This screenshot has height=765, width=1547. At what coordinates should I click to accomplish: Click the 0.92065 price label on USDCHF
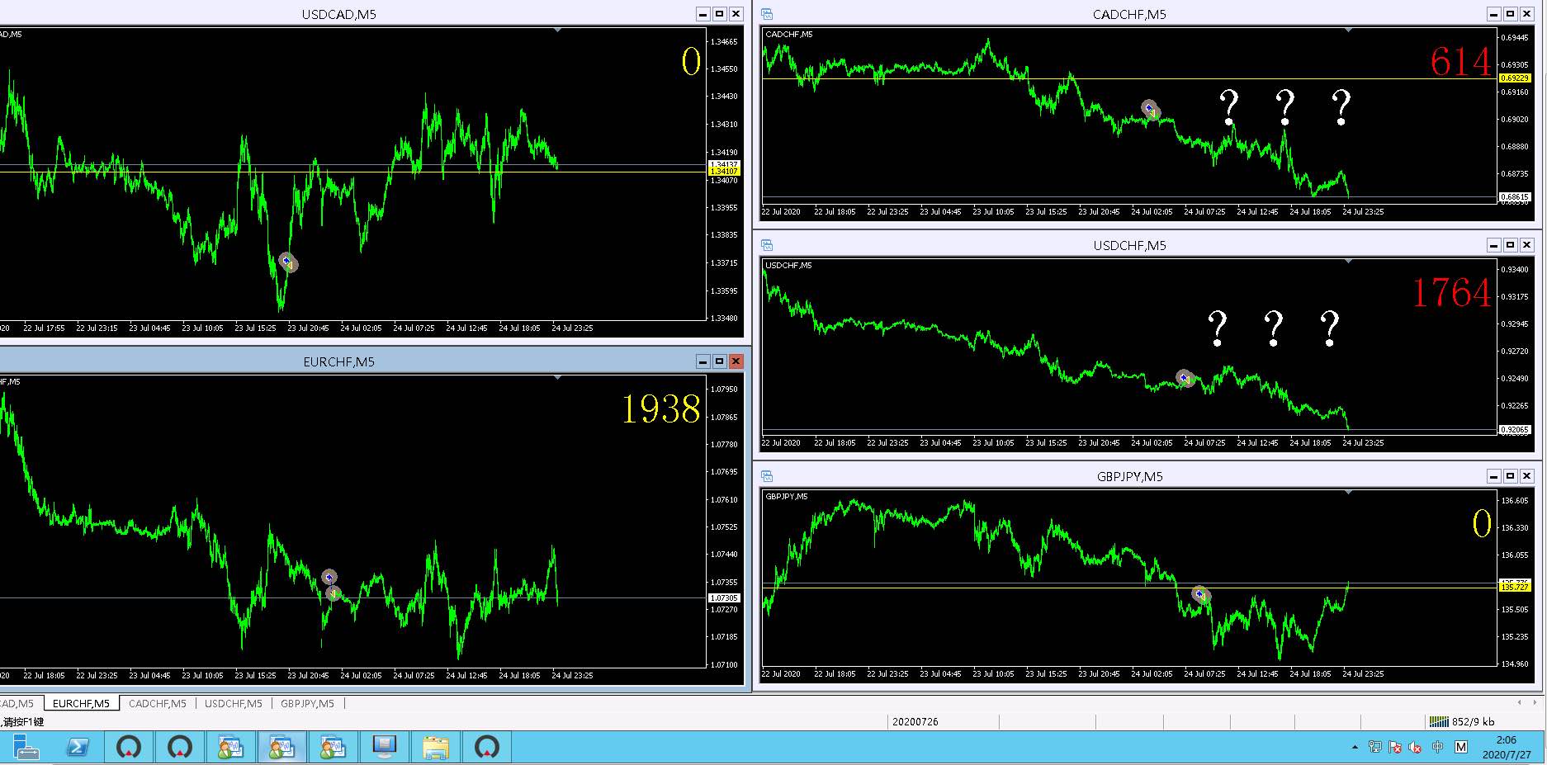(x=1515, y=430)
